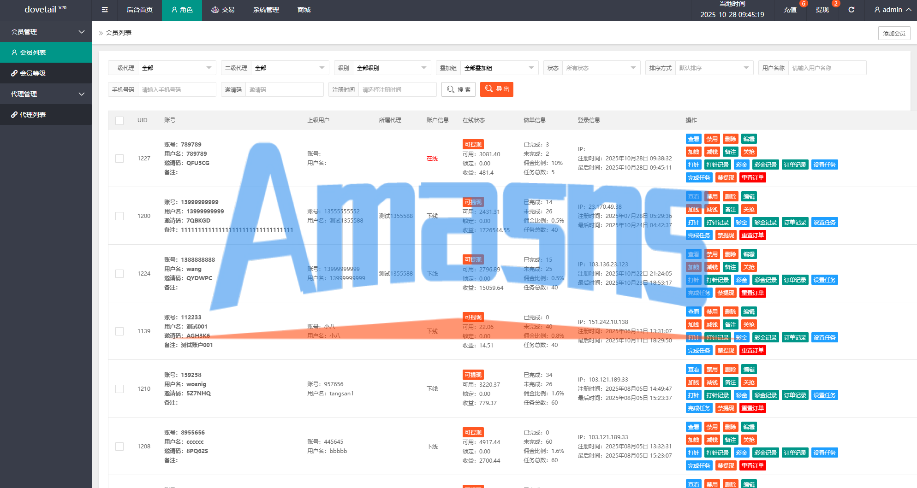917x488 pixels.
Task: Collapse the 代理管理 sidebar section
Action: [46, 94]
